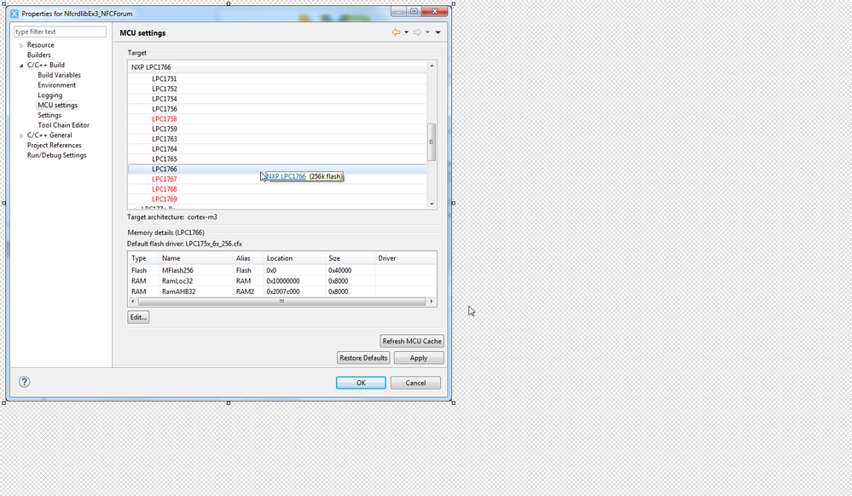Open the Environment properties page
Image resolution: width=852 pixels, height=496 pixels.
[56, 85]
